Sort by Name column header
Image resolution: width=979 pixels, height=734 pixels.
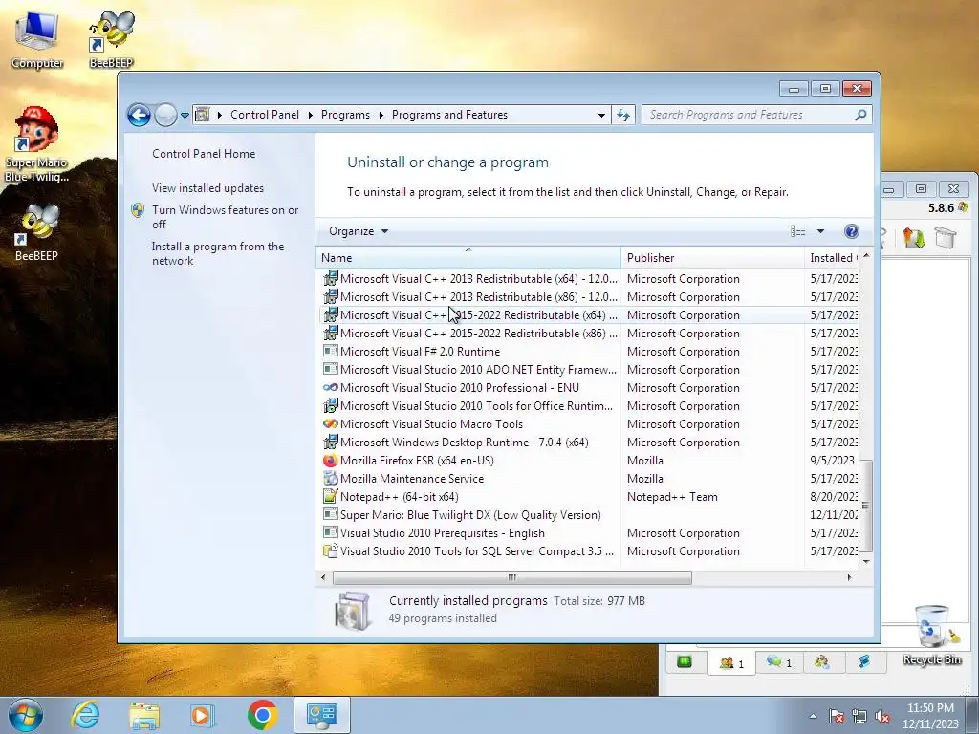coord(468,258)
